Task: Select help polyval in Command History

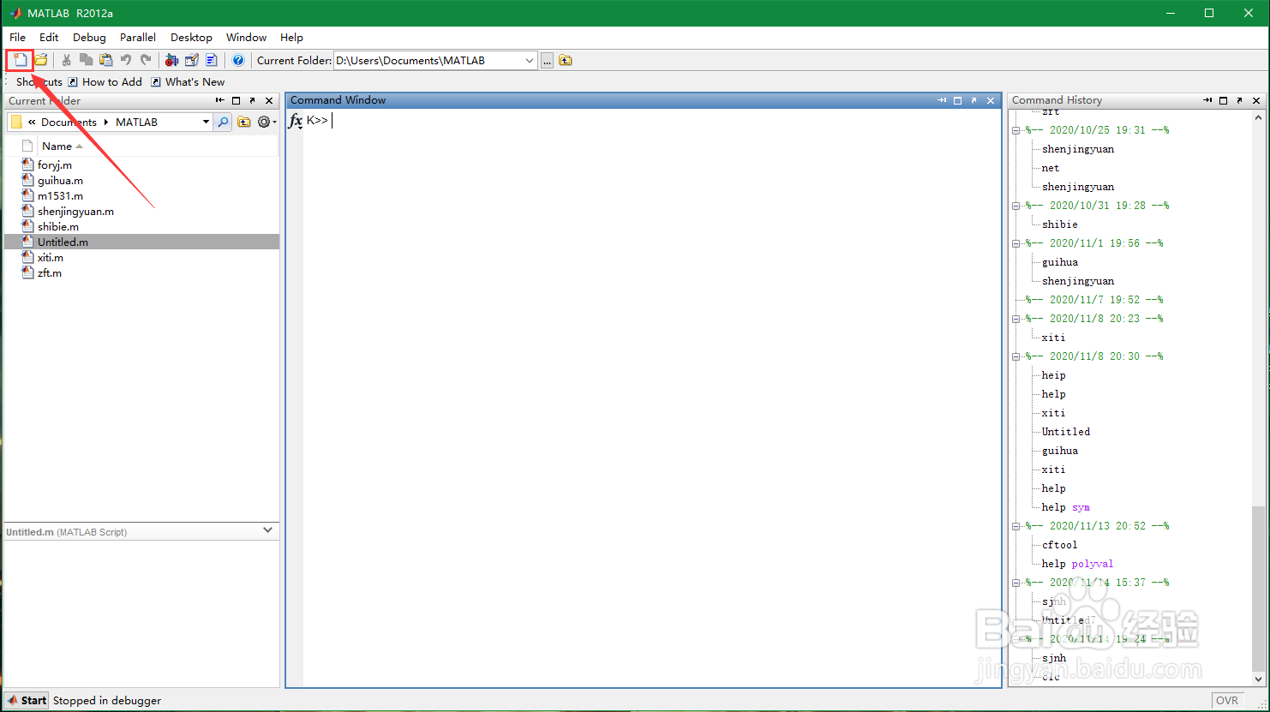Action: point(1077,564)
